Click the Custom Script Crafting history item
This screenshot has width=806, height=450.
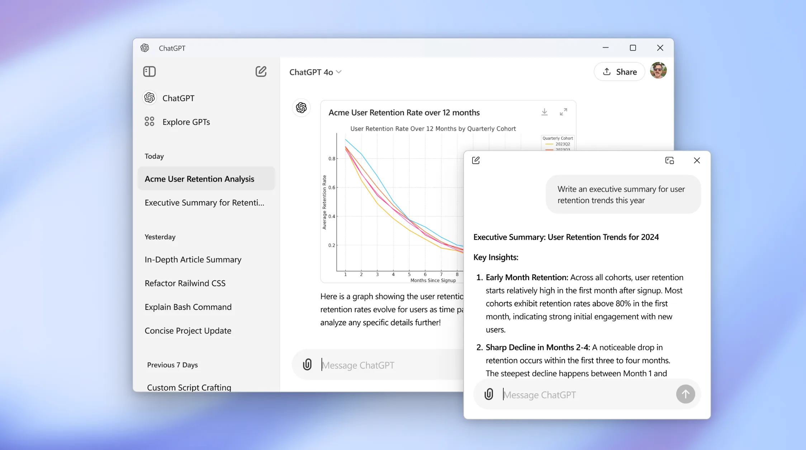click(x=189, y=387)
